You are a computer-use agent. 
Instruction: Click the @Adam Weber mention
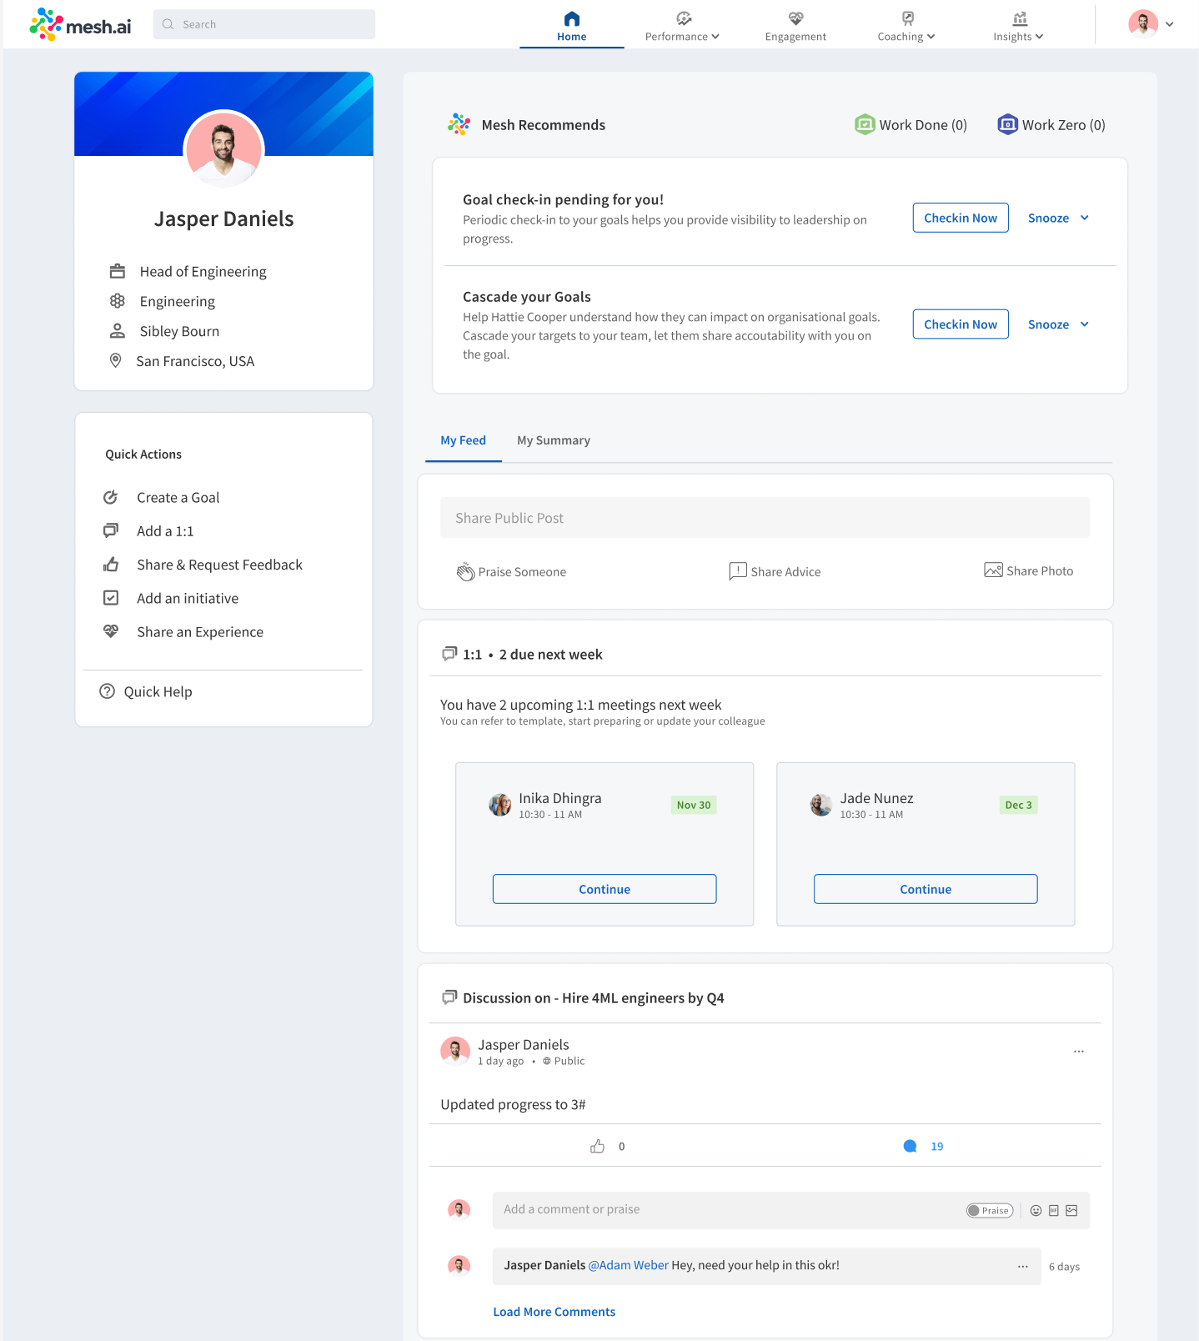[x=629, y=1265]
